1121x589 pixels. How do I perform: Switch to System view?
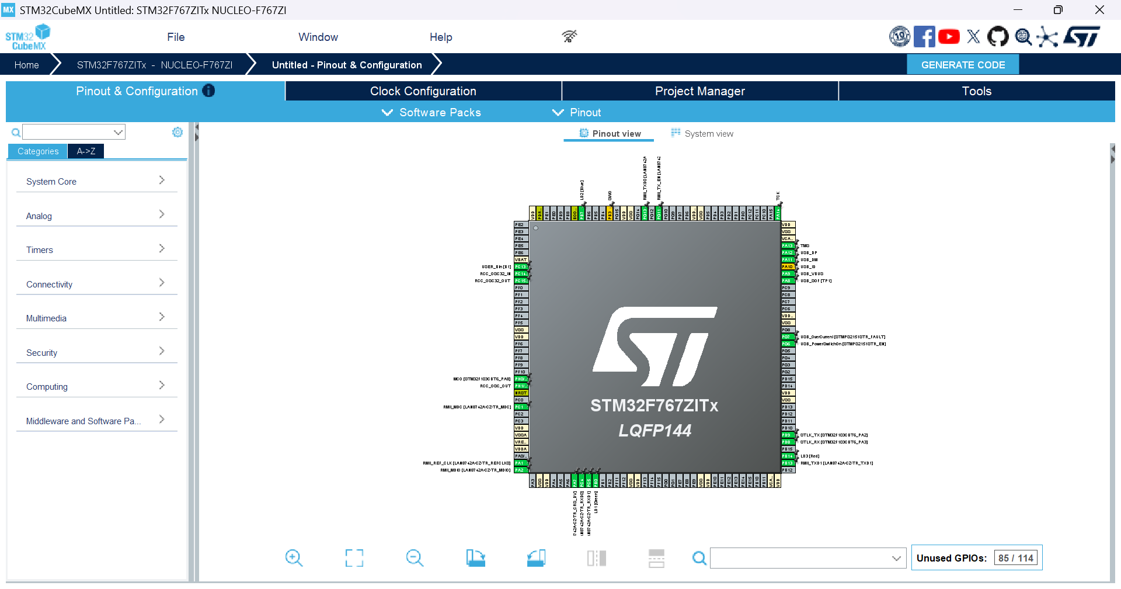[x=702, y=134]
